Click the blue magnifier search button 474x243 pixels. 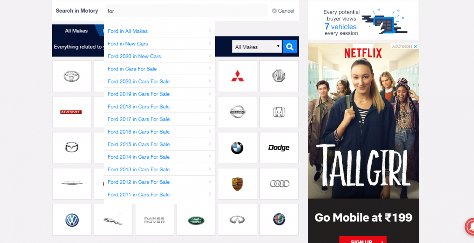(x=290, y=47)
